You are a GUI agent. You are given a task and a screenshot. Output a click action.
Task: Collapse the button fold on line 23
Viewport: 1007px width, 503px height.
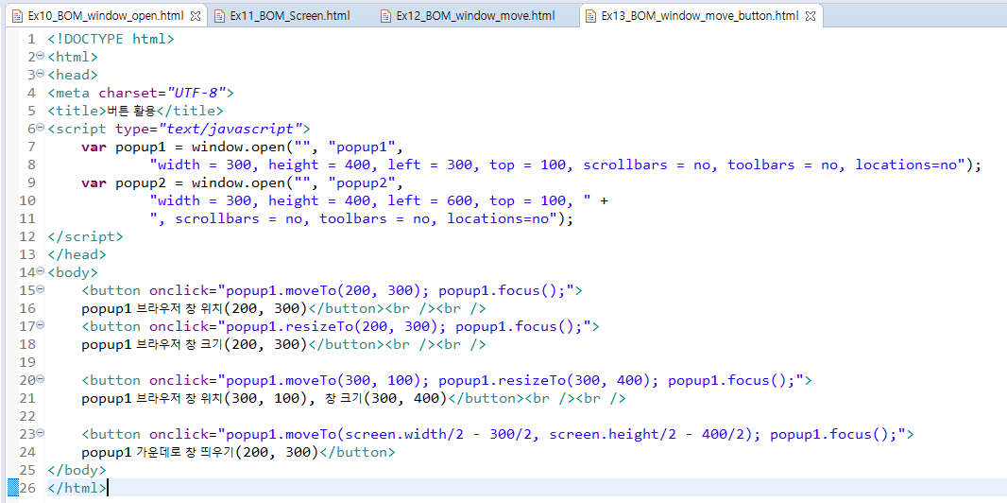coord(40,434)
